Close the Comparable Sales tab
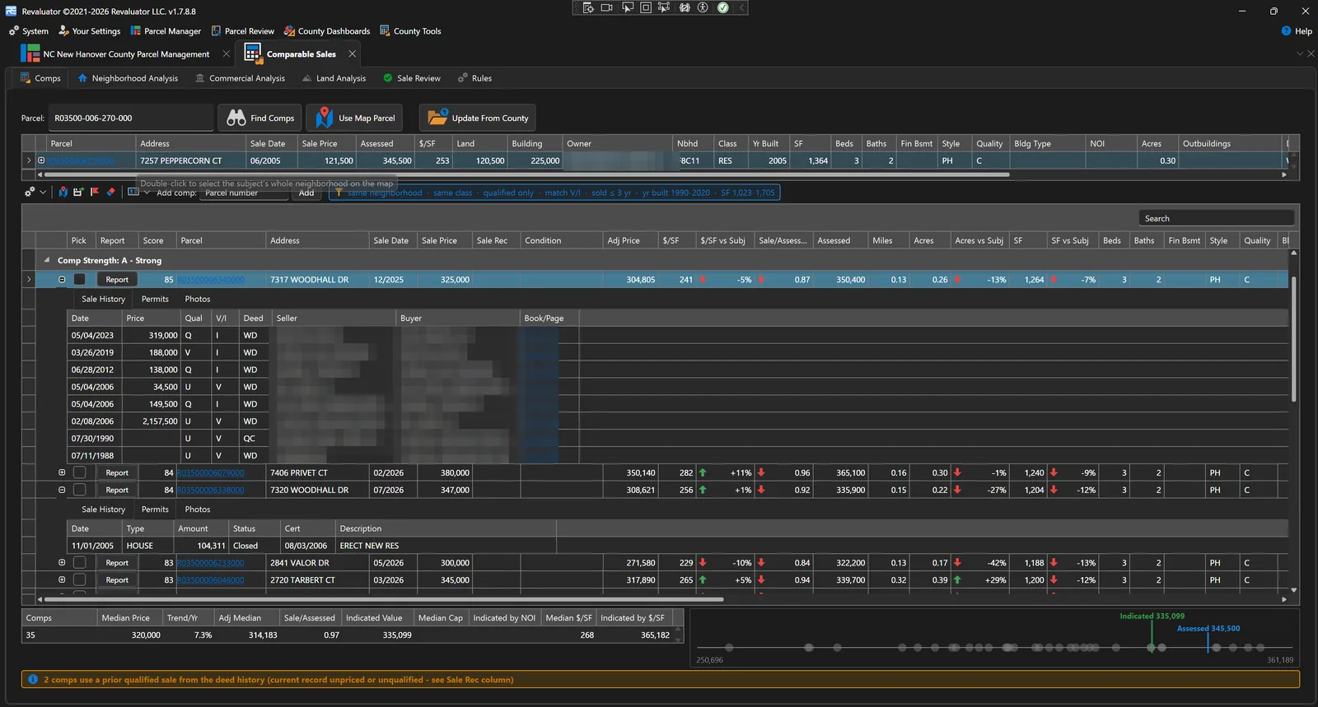This screenshot has width=1318, height=707. pos(353,53)
